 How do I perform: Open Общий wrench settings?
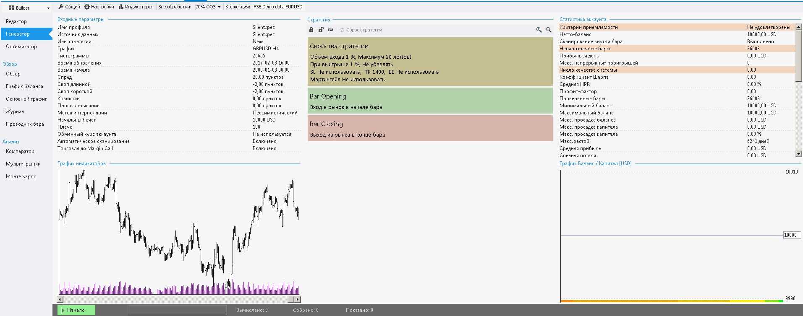[x=69, y=7]
